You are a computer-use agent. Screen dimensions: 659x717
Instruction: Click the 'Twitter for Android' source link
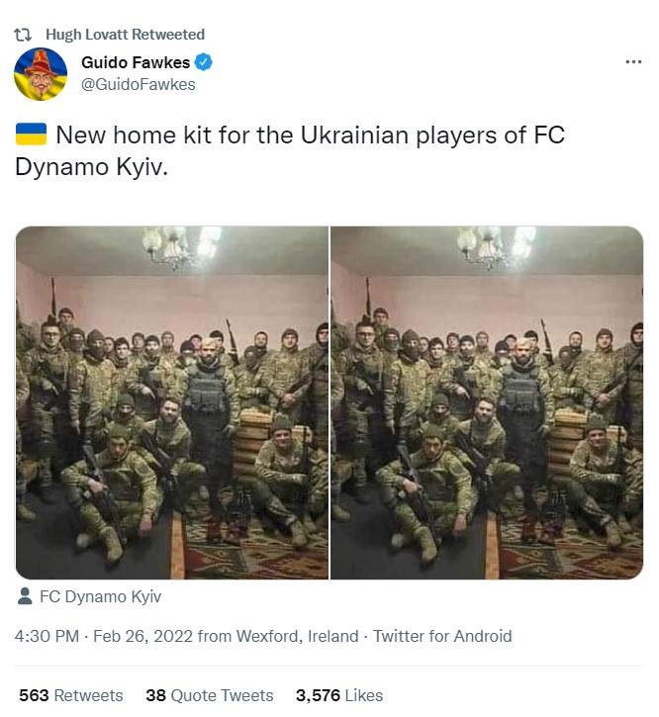point(442,636)
